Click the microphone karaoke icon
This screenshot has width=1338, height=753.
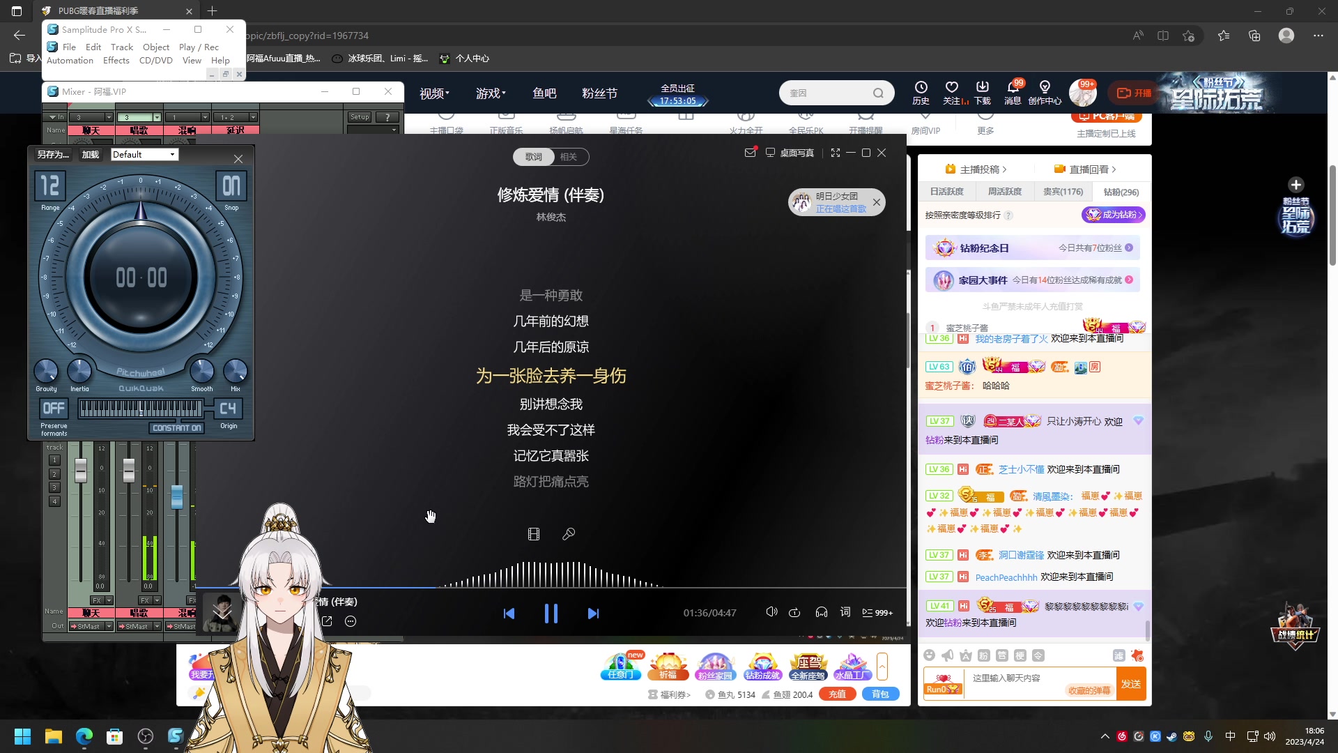point(569,534)
